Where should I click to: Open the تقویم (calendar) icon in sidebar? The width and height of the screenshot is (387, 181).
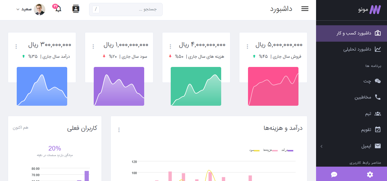tap(378, 130)
